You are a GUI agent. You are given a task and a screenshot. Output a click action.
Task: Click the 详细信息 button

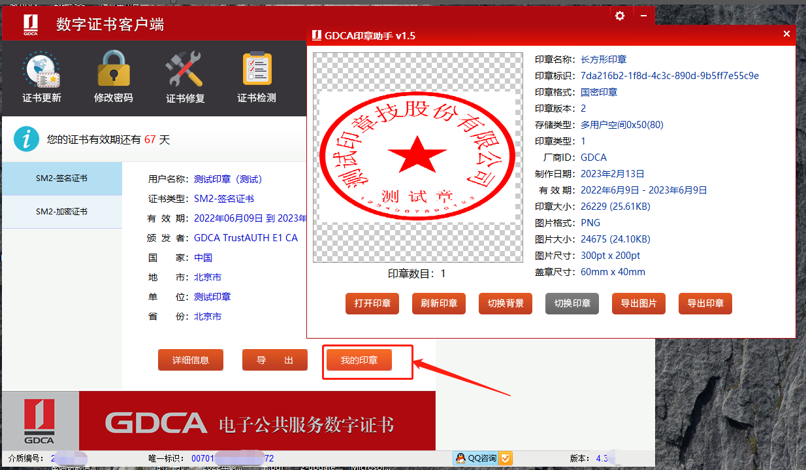(191, 360)
